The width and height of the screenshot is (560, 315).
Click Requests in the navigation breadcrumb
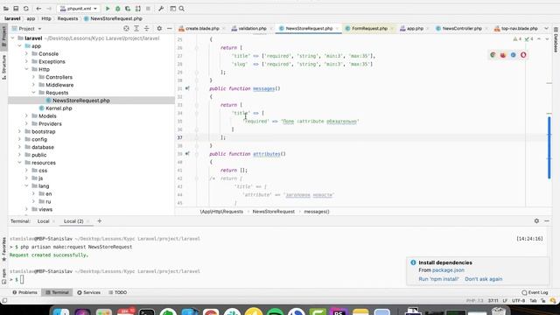click(x=67, y=18)
